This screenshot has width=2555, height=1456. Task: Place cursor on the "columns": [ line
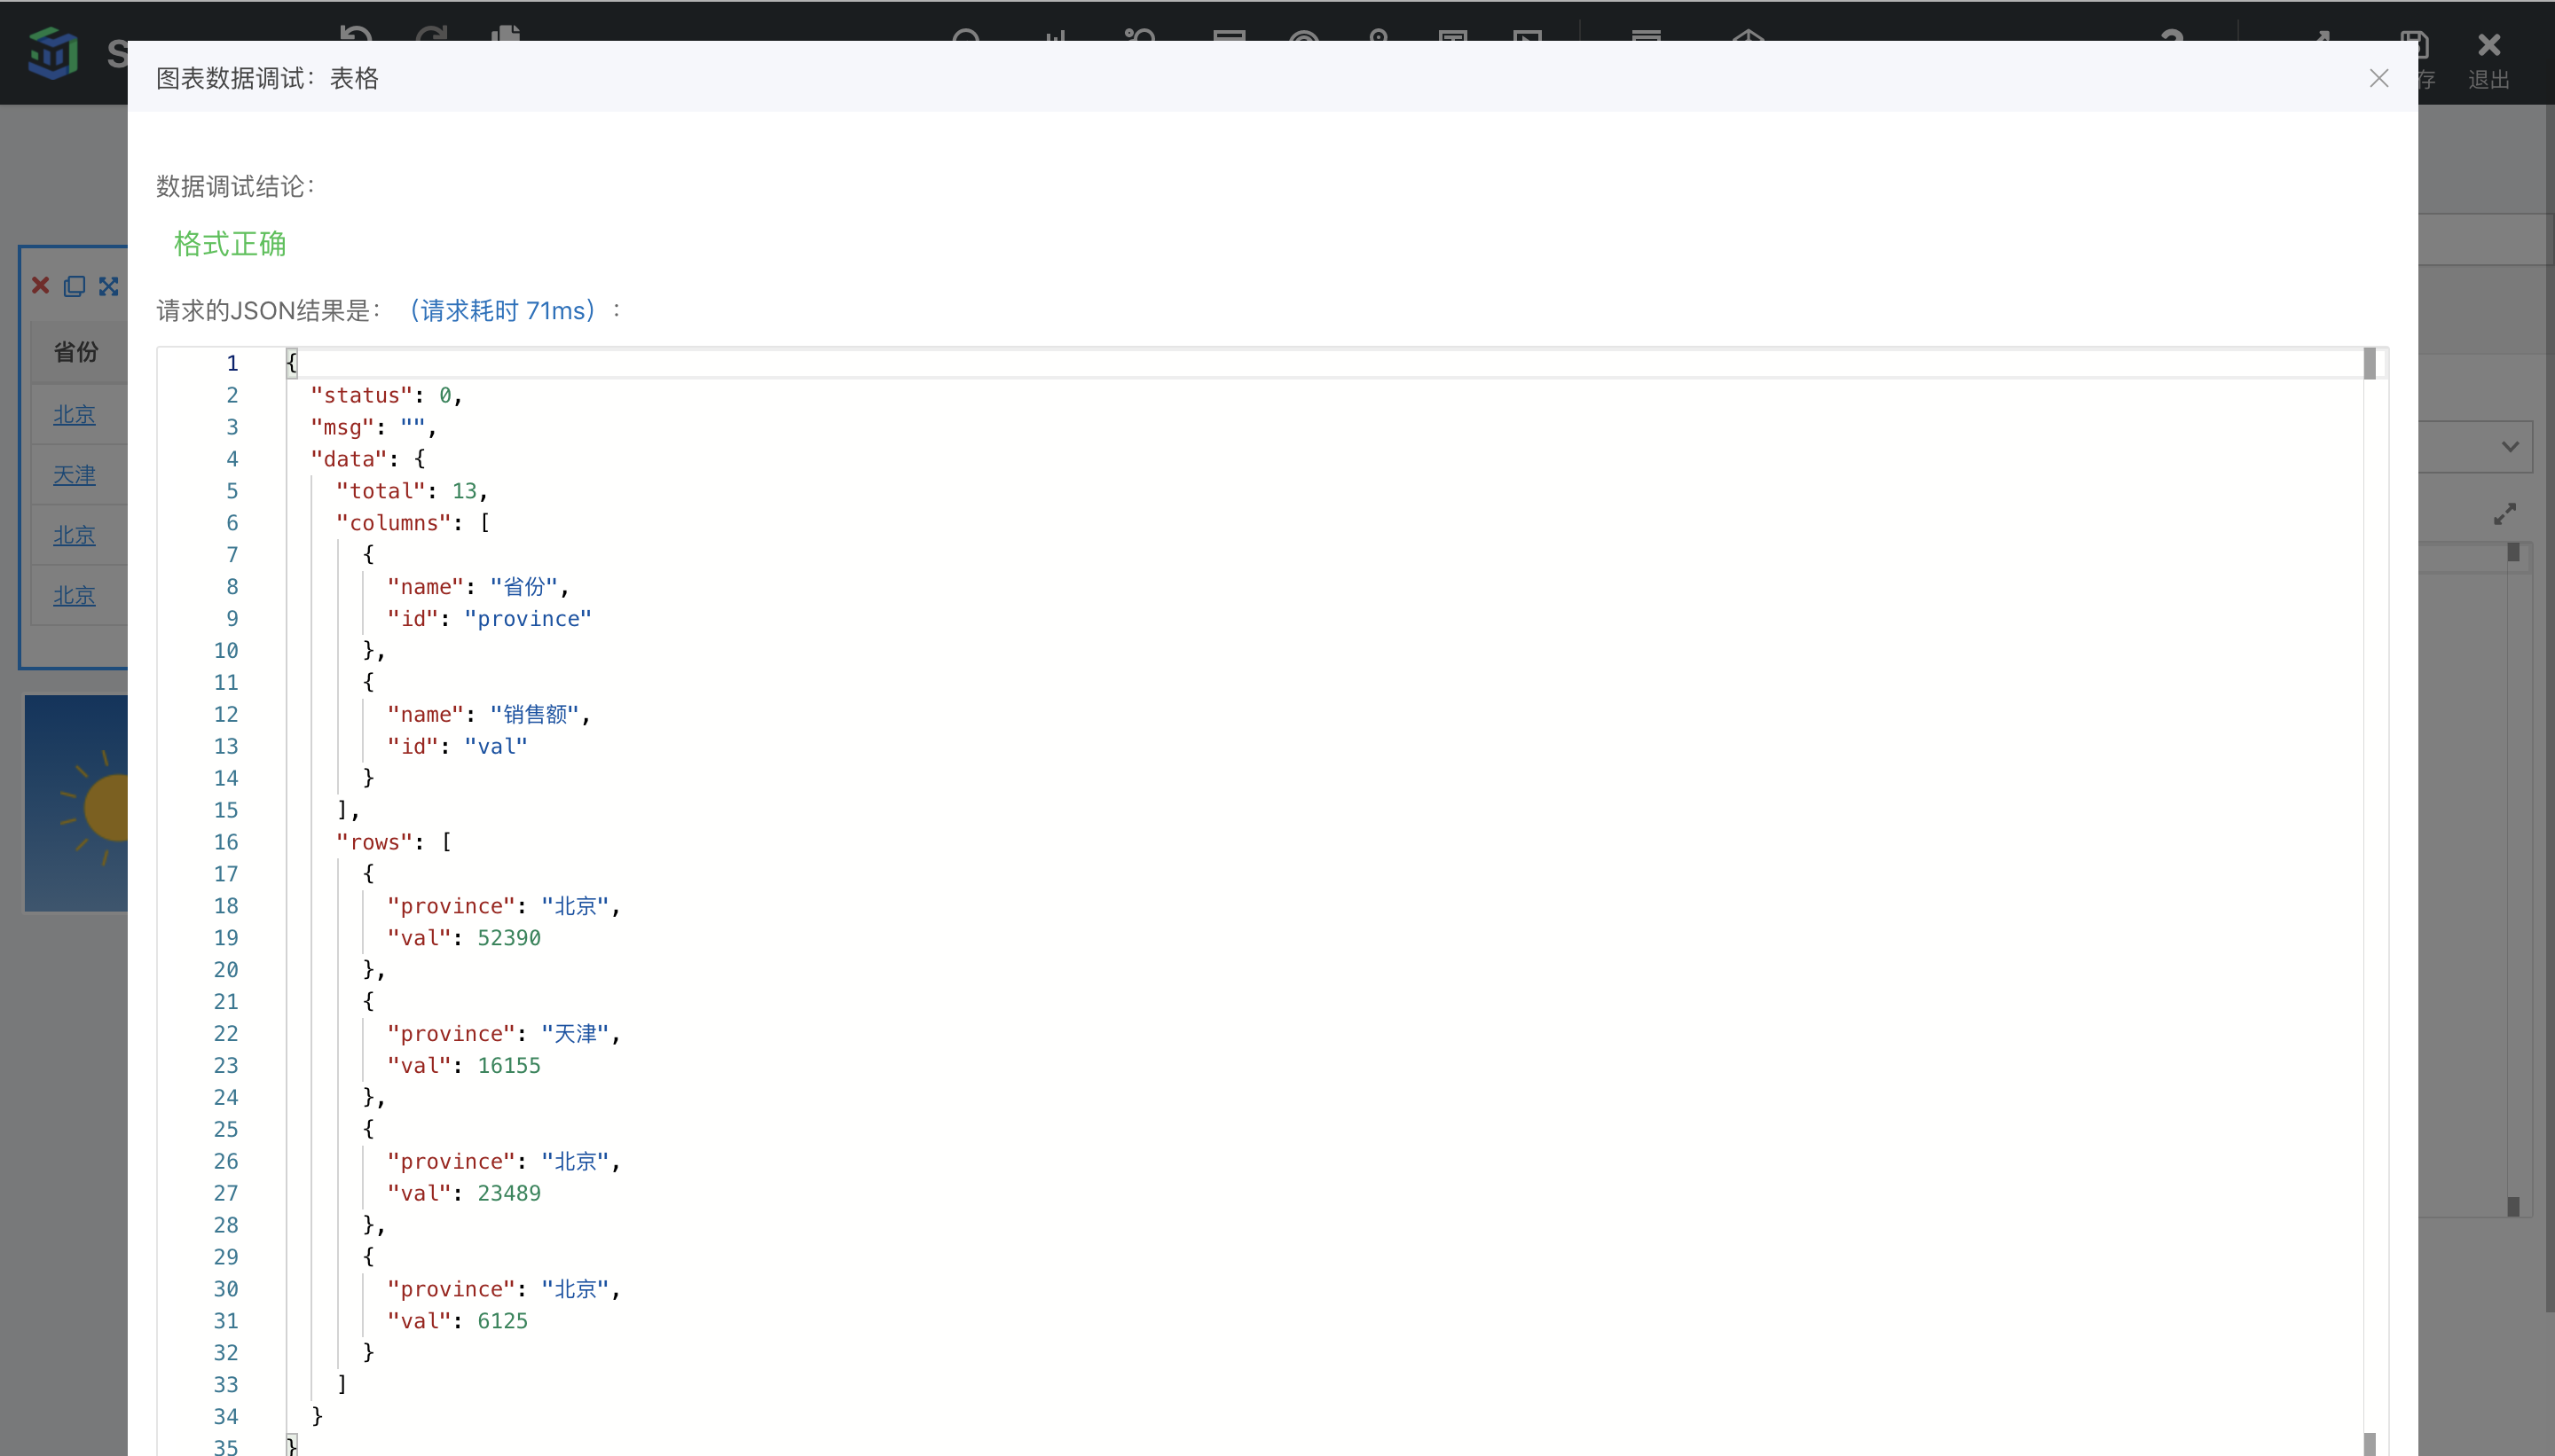pos(413,523)
